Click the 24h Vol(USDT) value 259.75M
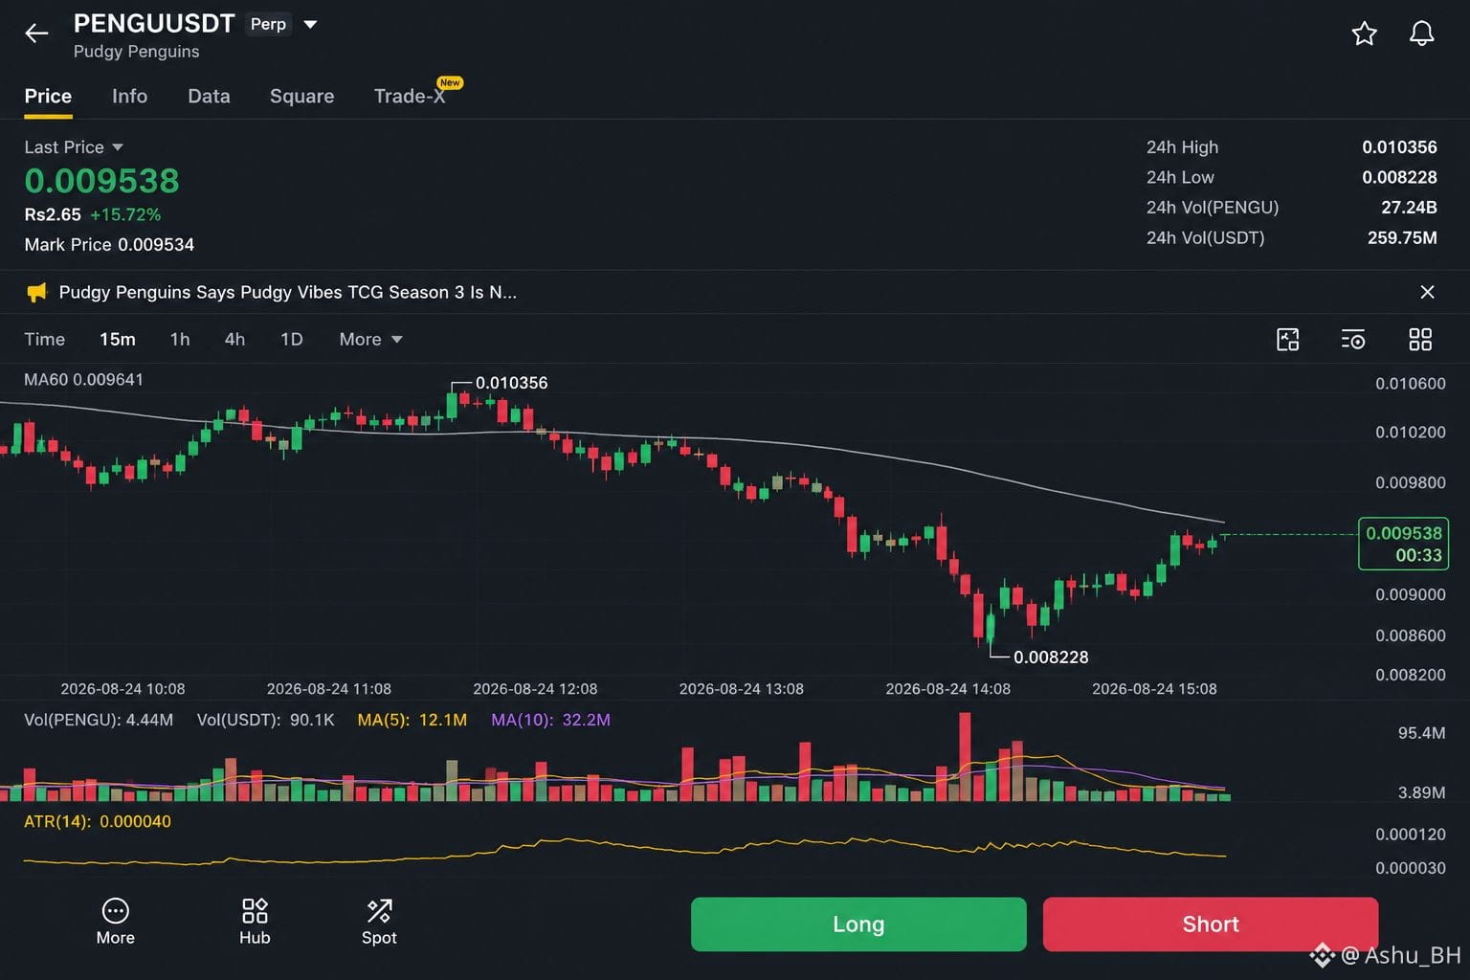 [x=1402, y=237]
